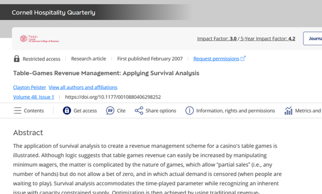322x194 pixels.
Task: Click the Get access lock icon
Action: [67, 110]
